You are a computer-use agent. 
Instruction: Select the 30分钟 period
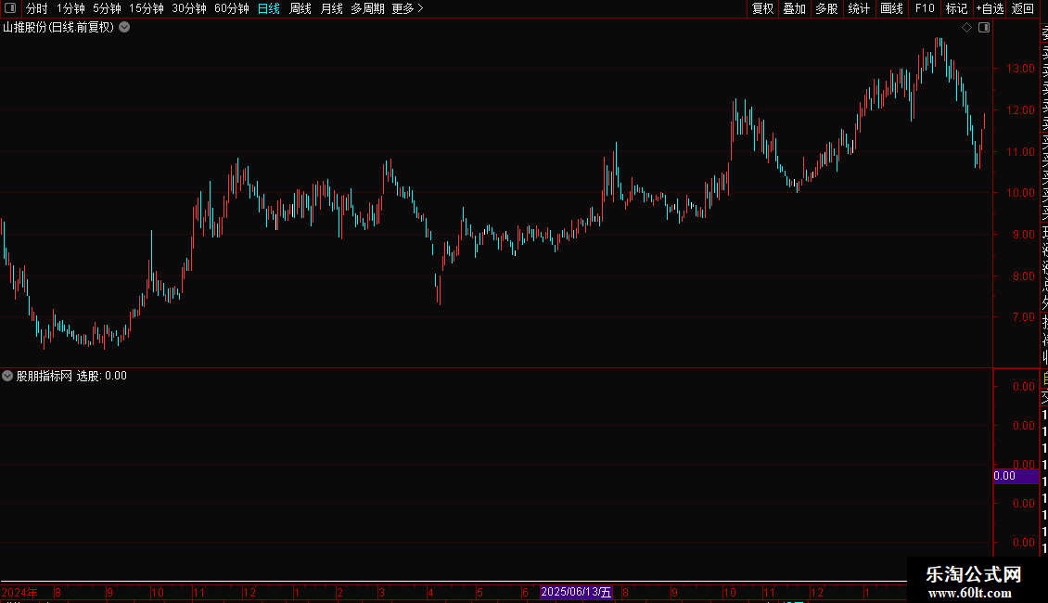(x=189, y=8)
